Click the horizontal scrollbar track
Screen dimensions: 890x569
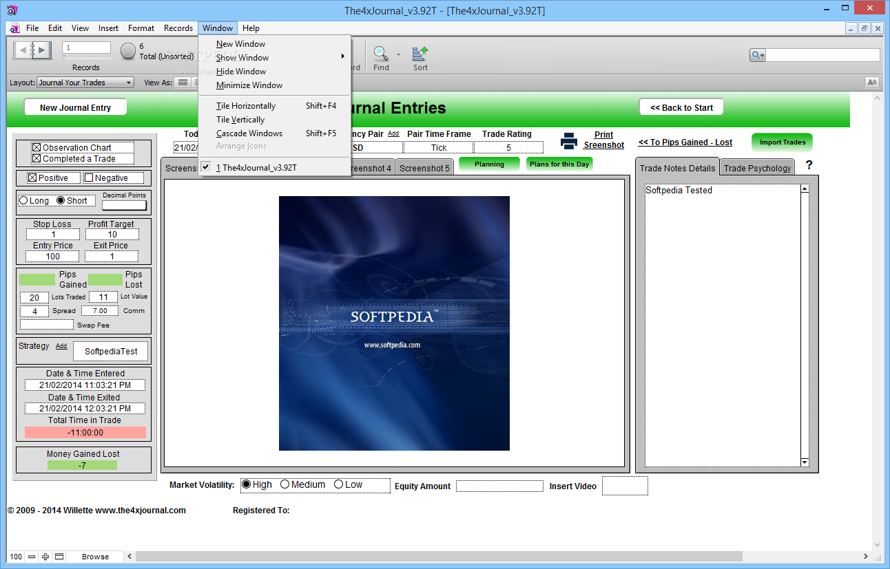point(497,557)
